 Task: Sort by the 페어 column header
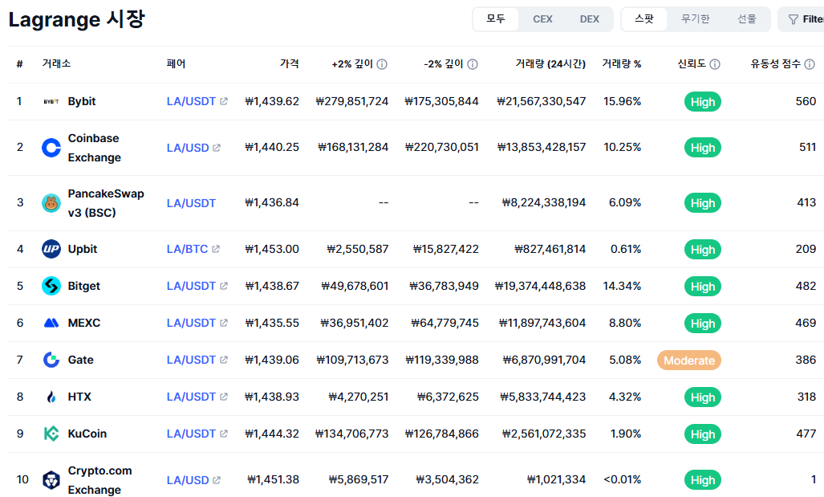point(176,63)
